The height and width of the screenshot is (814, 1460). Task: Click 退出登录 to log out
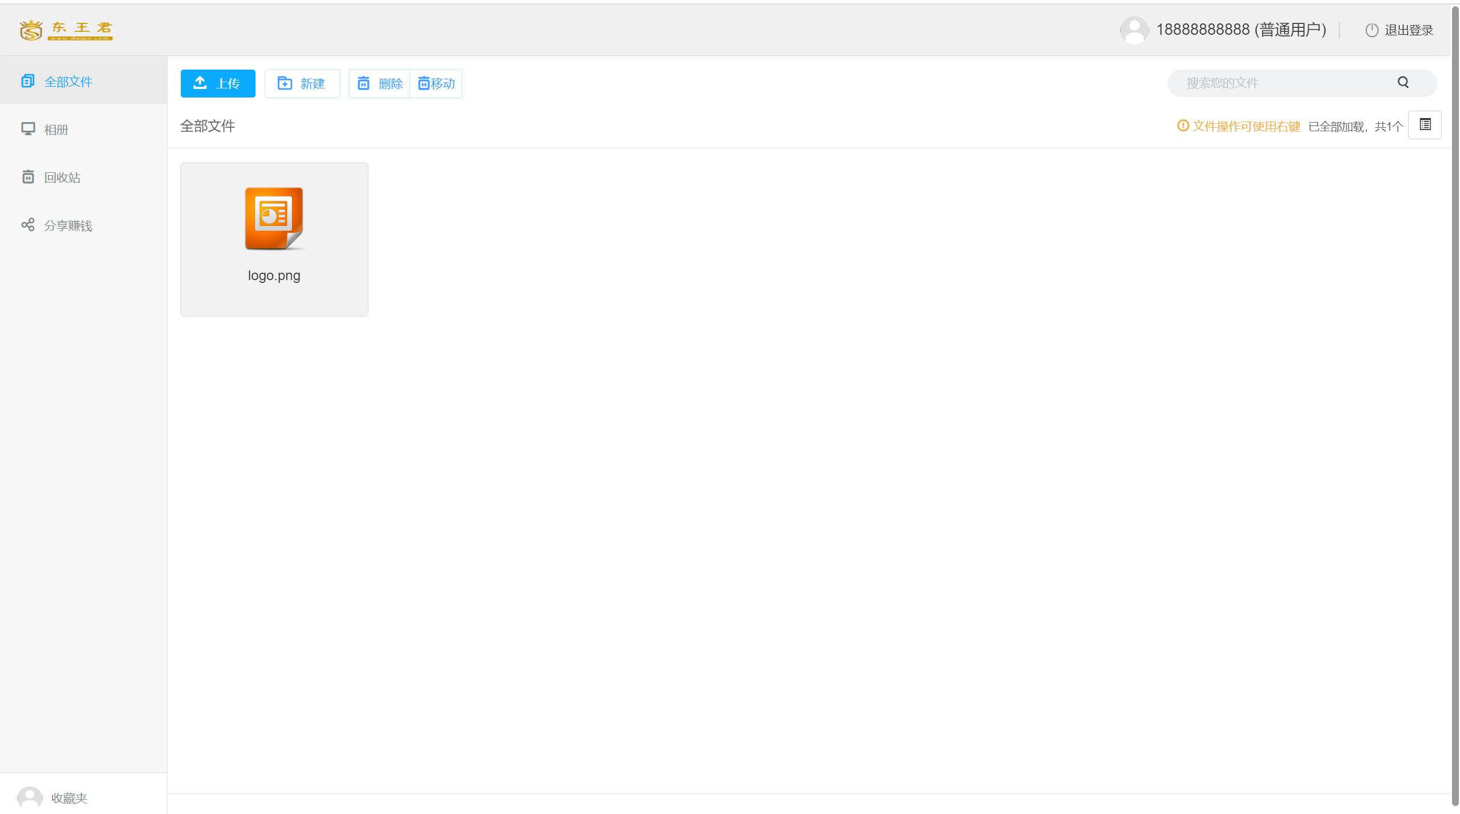pos(1399,30)
